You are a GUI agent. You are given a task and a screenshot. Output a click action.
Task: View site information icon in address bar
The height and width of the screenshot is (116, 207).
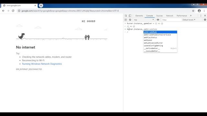click(19, 11)
